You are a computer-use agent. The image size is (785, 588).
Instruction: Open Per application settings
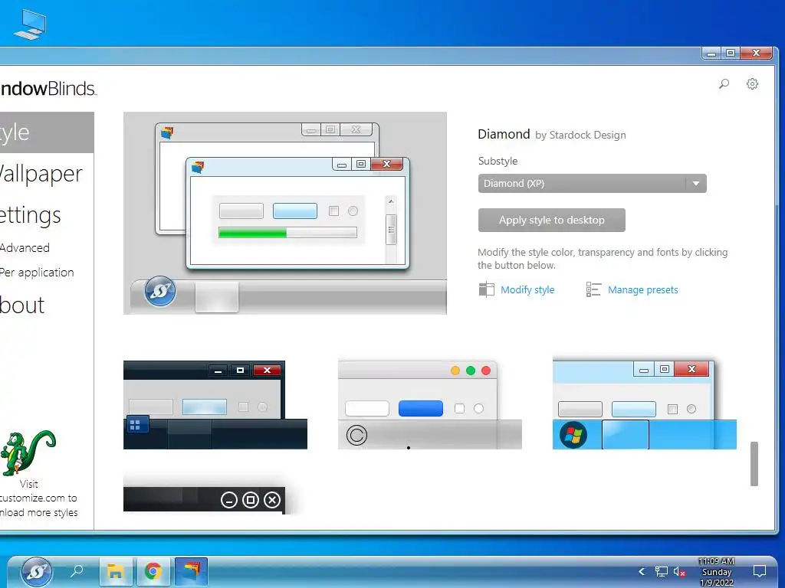click(37, 273)
